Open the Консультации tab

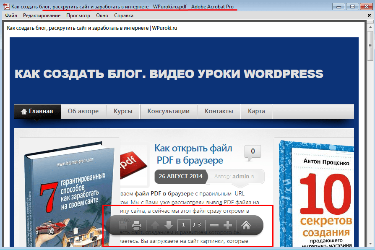[169, 111]
